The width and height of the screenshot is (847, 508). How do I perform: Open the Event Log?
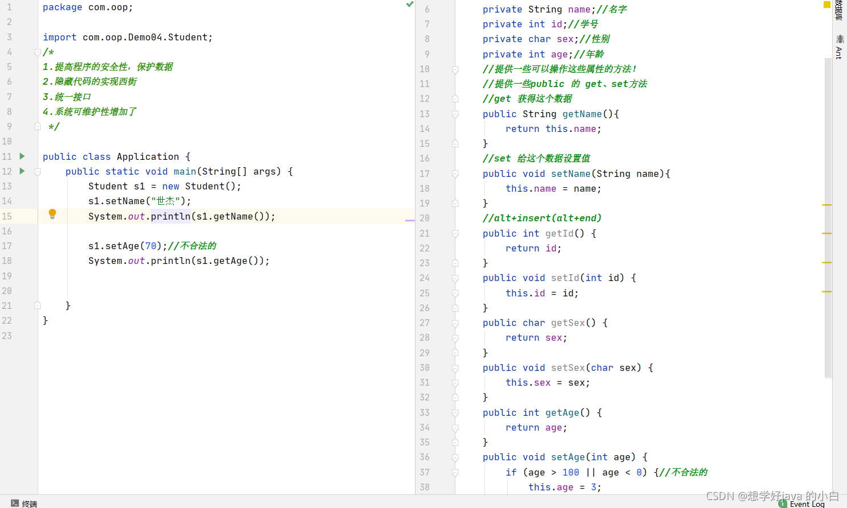point(802,504)
